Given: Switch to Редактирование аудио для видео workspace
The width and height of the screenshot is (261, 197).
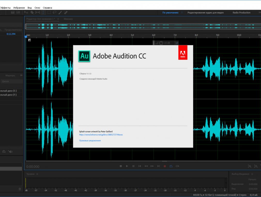Looking at the screenshot, I should 206,12.
